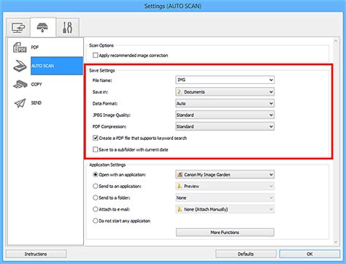Enable Save to a subfolder with current date

click(x=95, y=149)
